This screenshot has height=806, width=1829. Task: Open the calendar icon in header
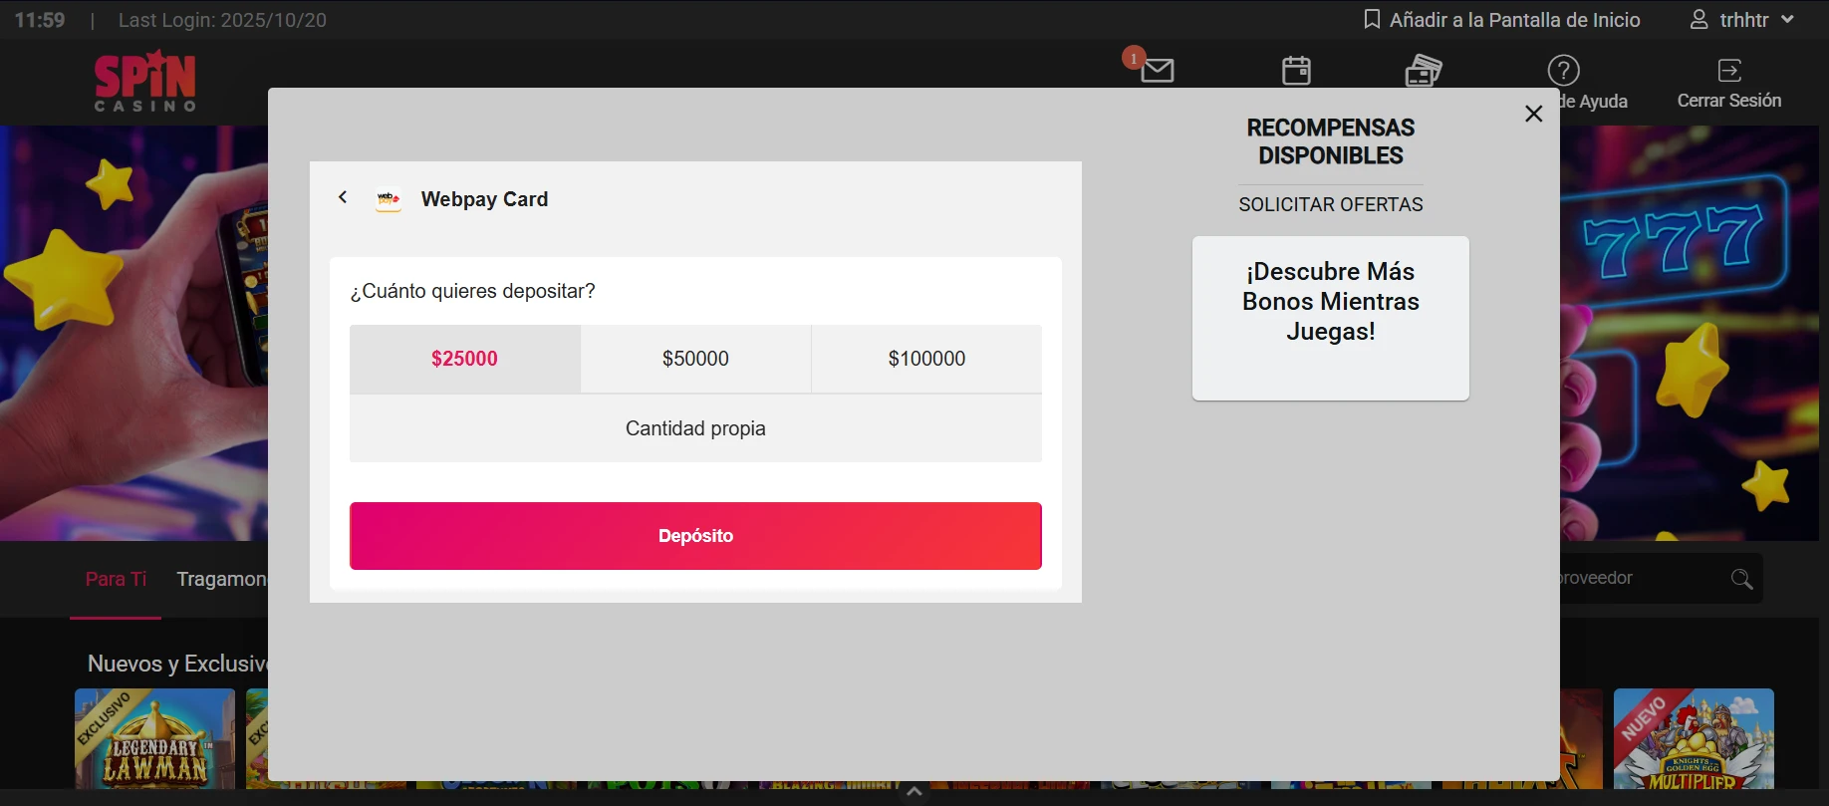point(1296,71)
